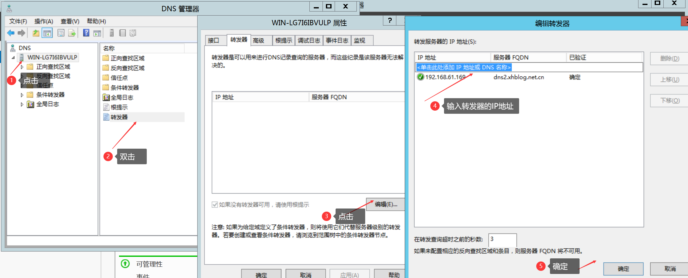This screenshot has width=688, height=278.
Task: Expand 全局日志 in the tree
Action: [22, 104]
